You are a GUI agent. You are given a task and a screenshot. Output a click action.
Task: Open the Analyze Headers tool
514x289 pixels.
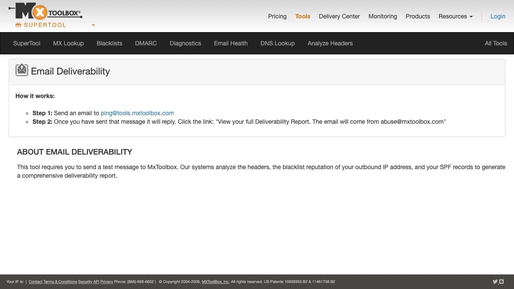point(330,43)
